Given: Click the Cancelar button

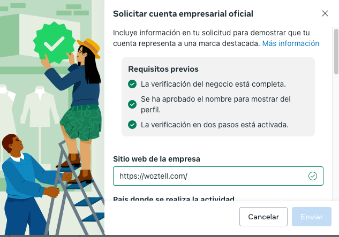Looking at the screenshot, I should pyautogui.click(x=263, y=217).
